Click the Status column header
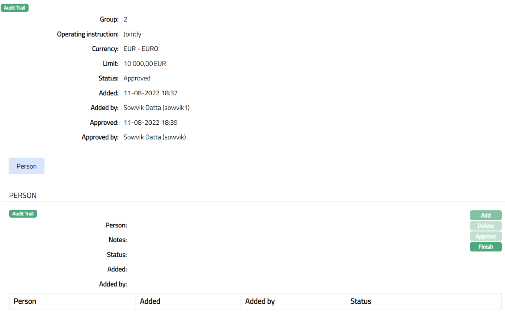The image size is (505, 312). [x=361, y=301]
